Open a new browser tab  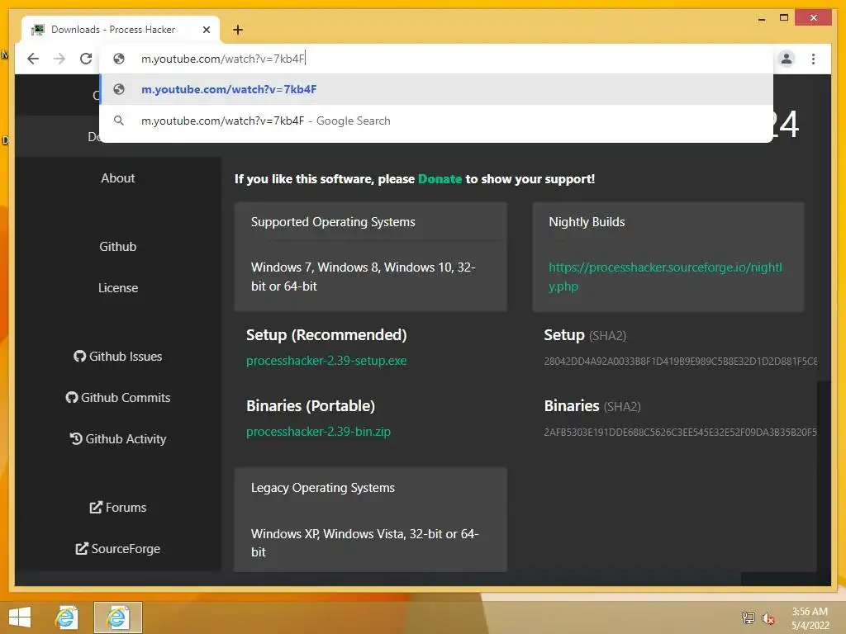coord(237,30)
